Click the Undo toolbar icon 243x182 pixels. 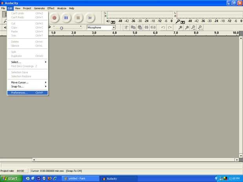coord(163,27)
